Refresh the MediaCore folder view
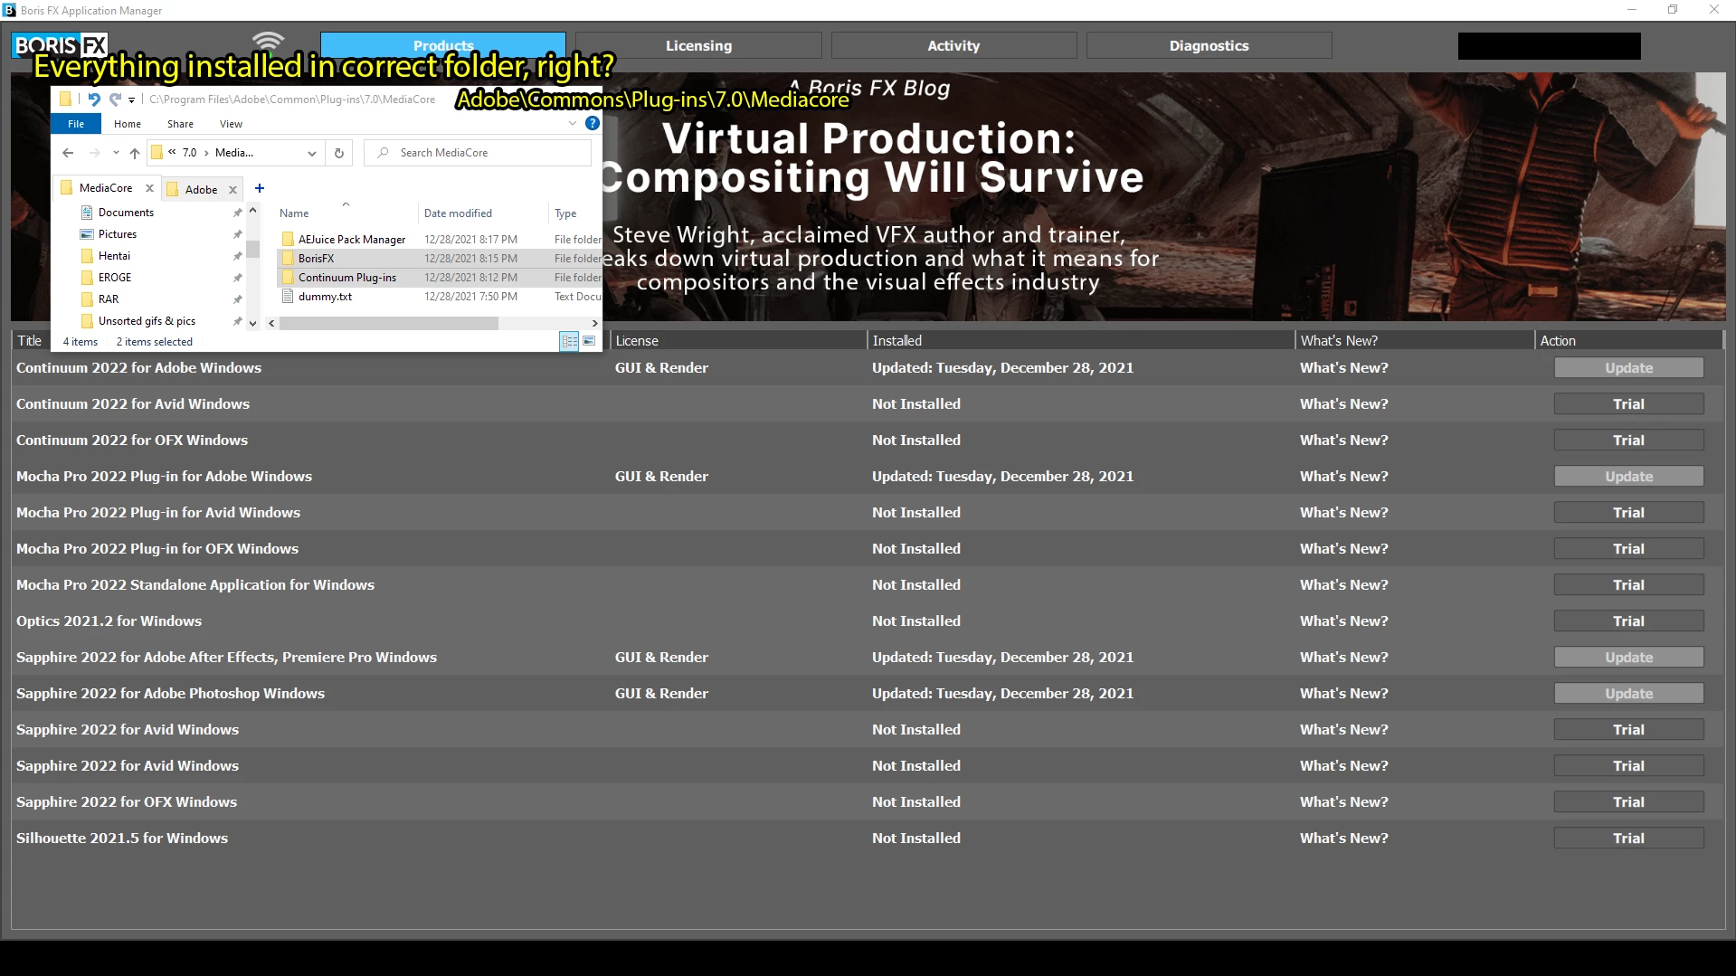Image resolution: width=1736 pixels, height=976 pixels. pos(339,153)
